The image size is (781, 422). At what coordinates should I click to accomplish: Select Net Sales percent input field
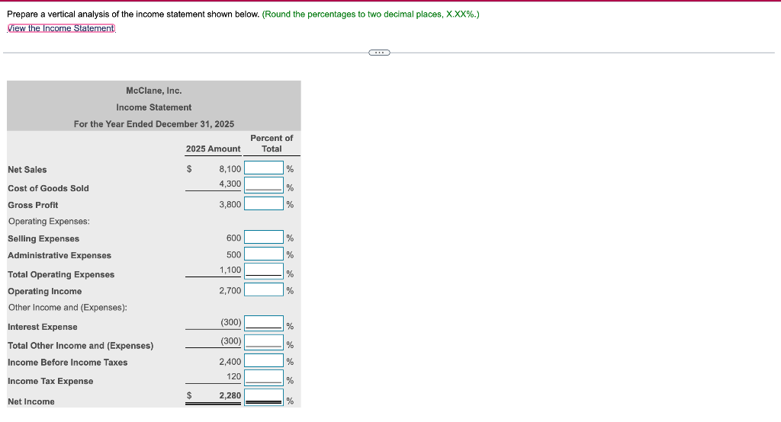[264, 168]
